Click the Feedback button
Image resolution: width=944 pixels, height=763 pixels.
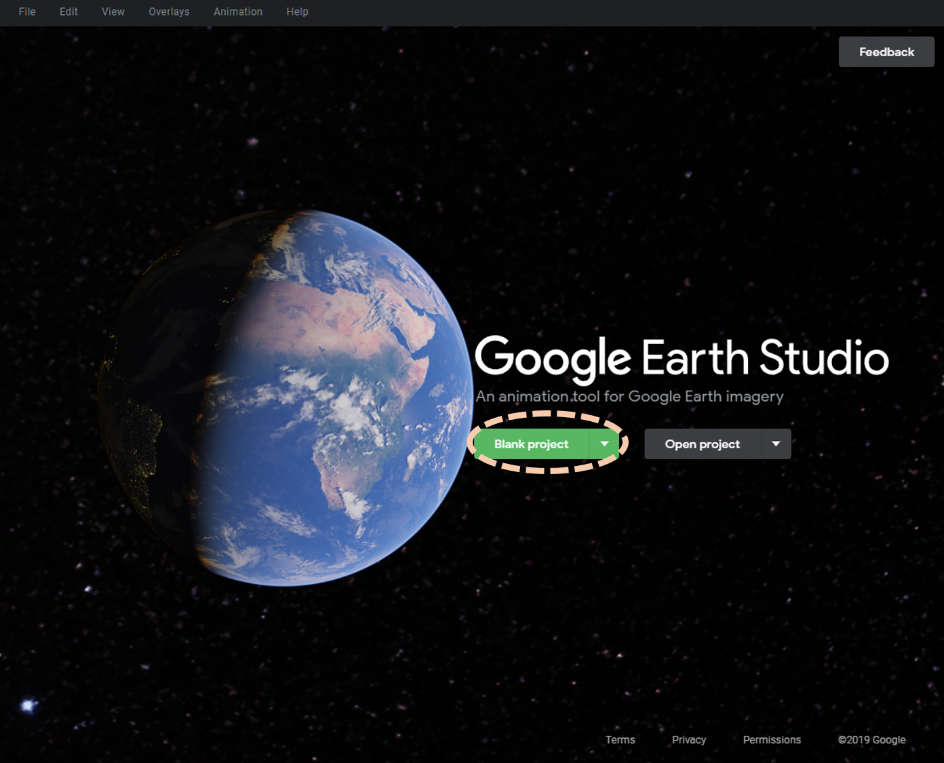[886, 52]
